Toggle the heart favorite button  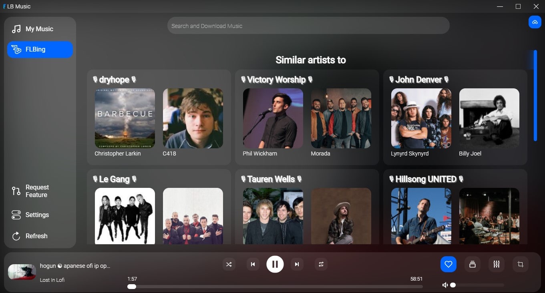tap(448, 264)
